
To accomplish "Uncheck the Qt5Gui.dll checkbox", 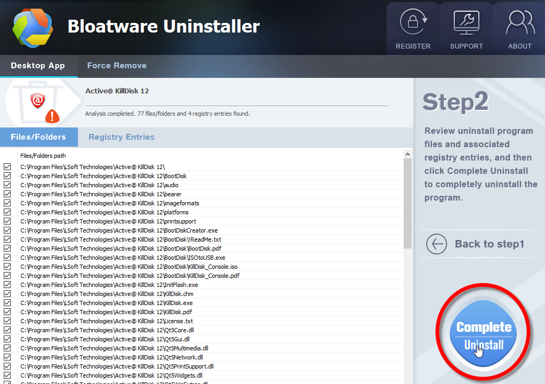I will [7, 339].
